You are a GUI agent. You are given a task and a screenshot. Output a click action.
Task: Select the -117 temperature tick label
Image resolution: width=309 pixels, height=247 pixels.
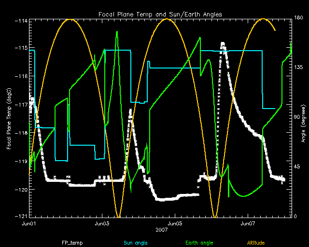point(20,105)
